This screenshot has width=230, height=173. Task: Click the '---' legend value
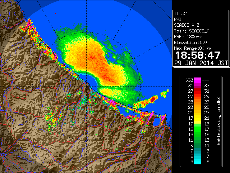pyautogui.click(x=206, y=80)
